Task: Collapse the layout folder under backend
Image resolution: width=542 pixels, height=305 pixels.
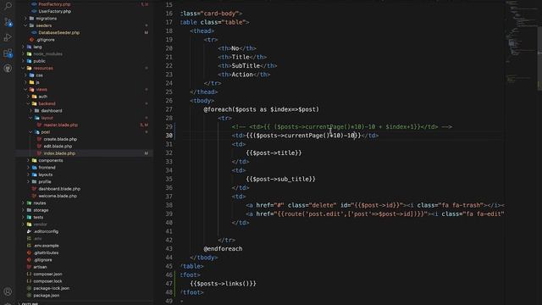Action: [x=30, y=118]
